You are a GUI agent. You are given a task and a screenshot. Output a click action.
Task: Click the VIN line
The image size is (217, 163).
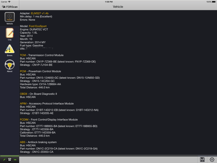37,49
